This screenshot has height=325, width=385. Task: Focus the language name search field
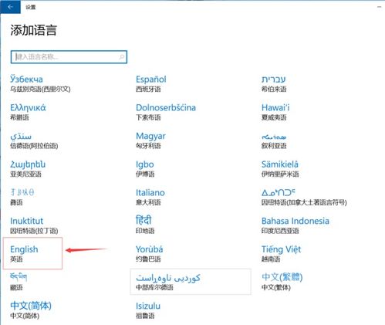tap(69, 57)
